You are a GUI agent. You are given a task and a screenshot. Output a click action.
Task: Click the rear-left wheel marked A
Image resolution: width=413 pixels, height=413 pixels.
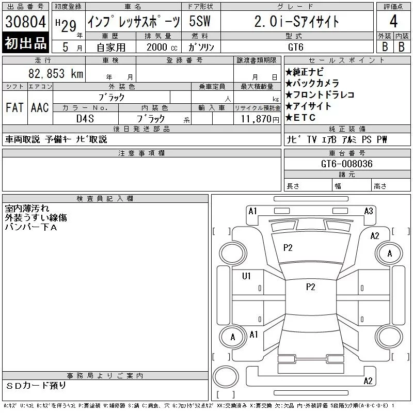point(233,337)
